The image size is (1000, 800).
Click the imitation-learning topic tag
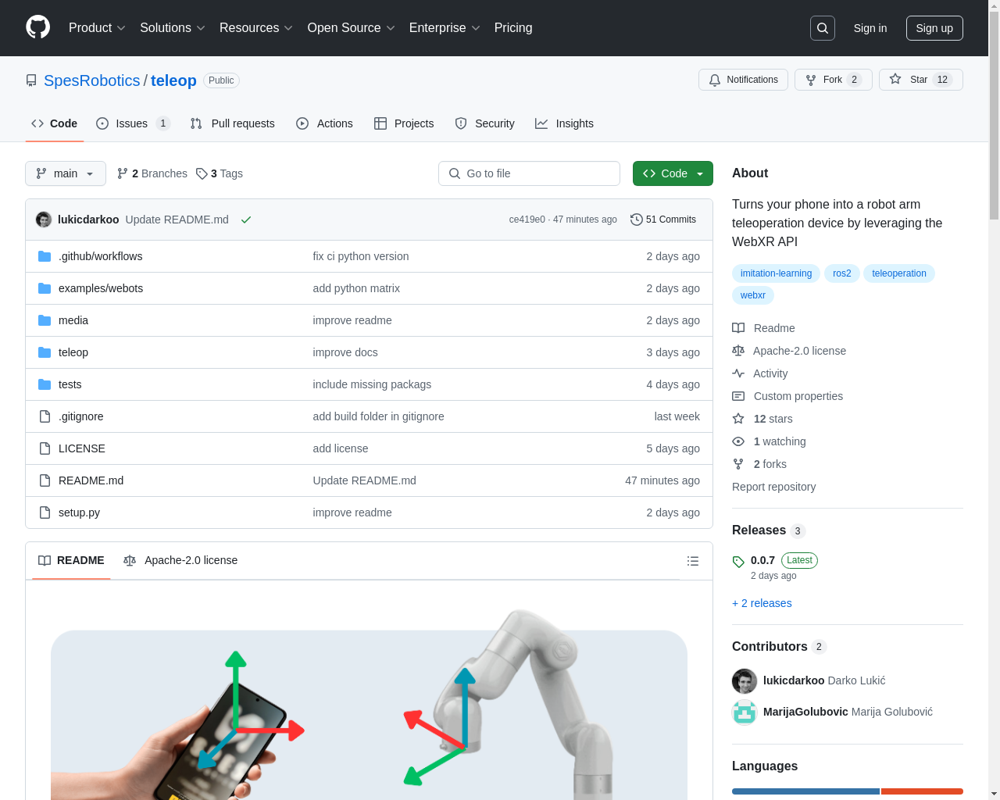(776, 273)
